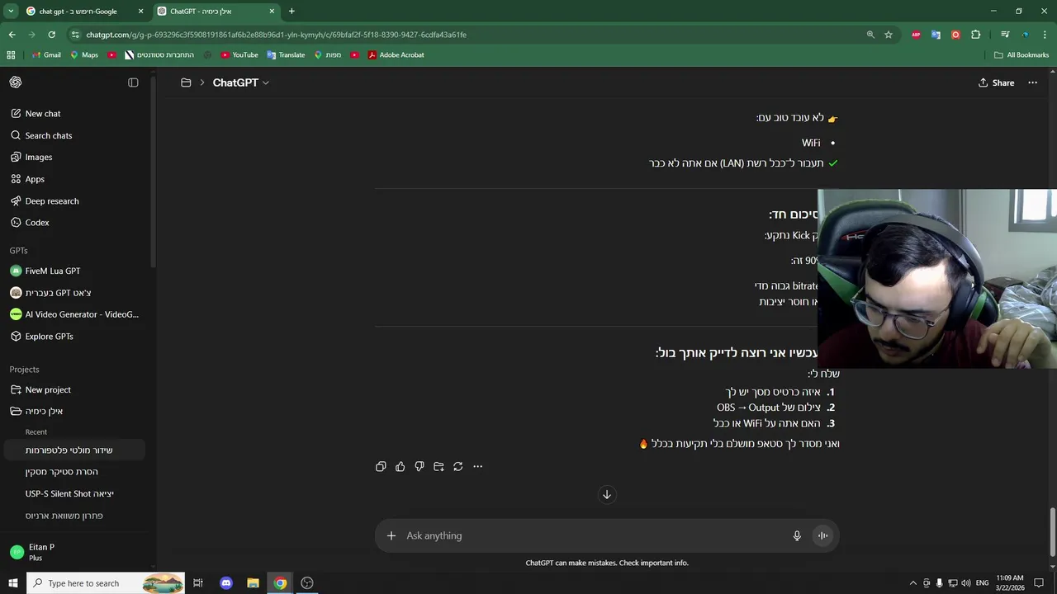Share this conversation
Screen dimensions: 1057x594
[x=996, y=82]
